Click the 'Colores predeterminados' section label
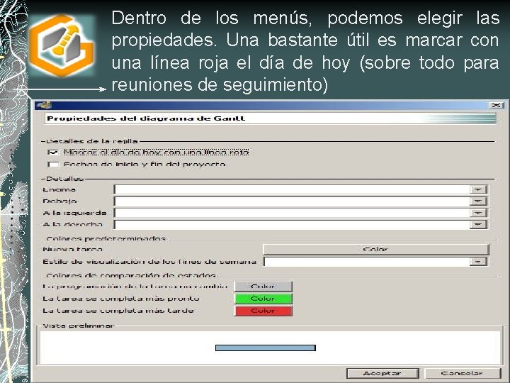The width and height of the screenshot is (510, 383). click(x=106, y=239)
